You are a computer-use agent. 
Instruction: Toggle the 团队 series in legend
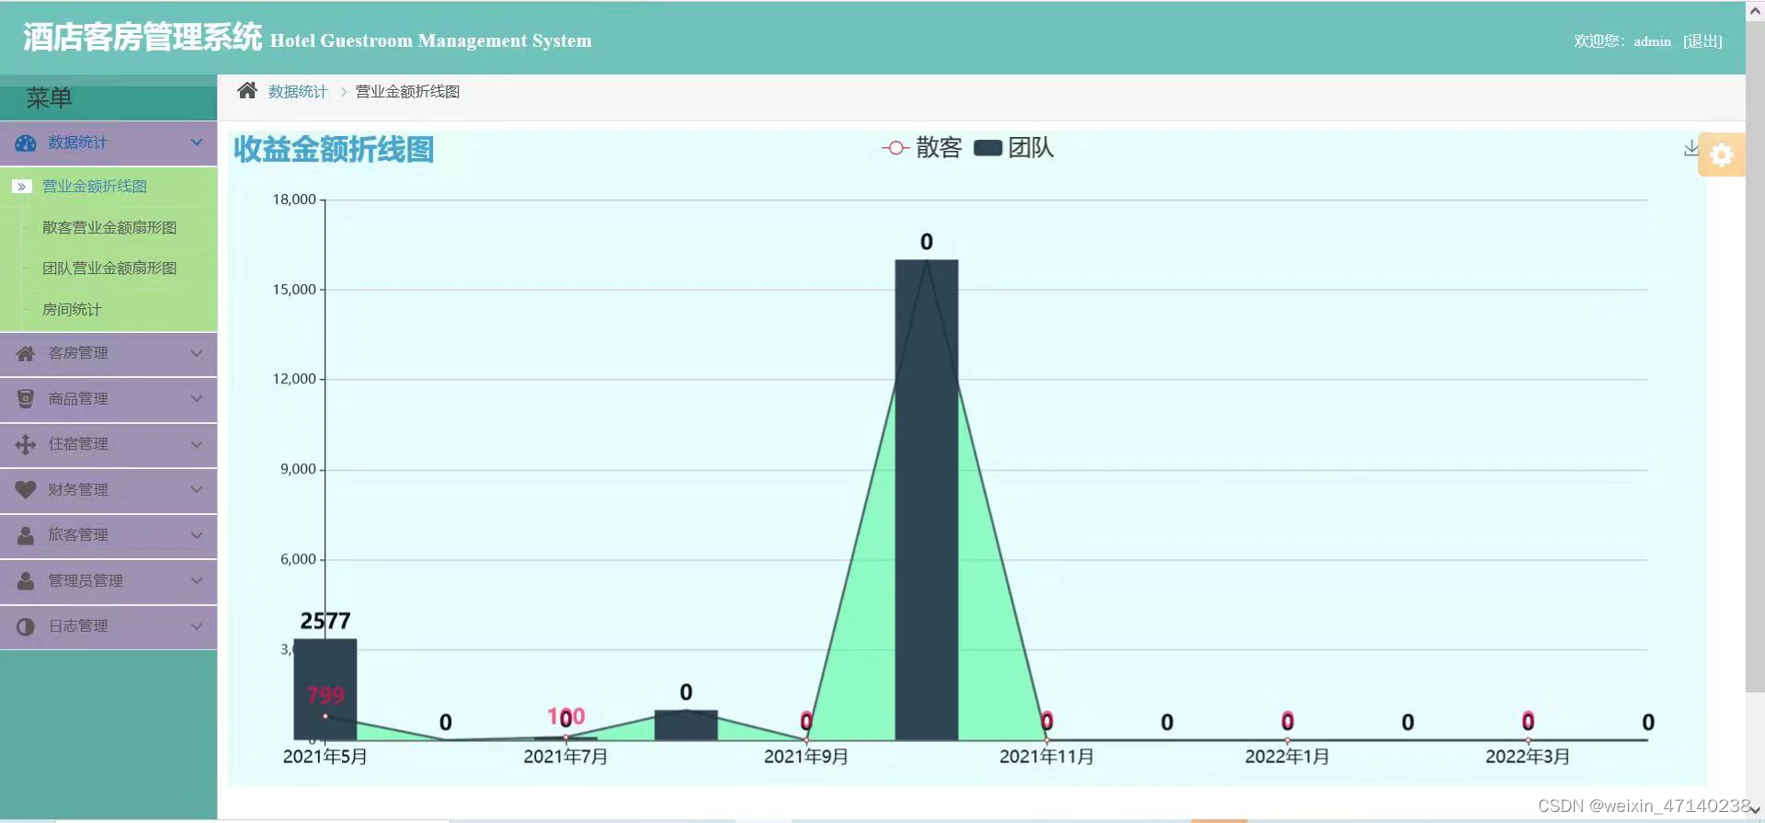(x=1013, y=148)
